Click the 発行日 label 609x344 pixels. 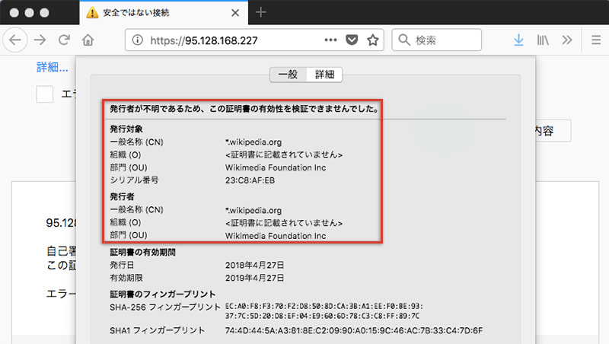[x=122, y=265]
